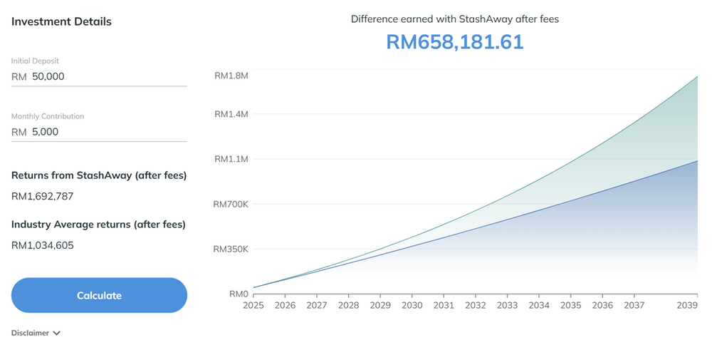Click the 2033 year tick label
The width and height of the screenshot is (712, 340).
coord(507,305)
